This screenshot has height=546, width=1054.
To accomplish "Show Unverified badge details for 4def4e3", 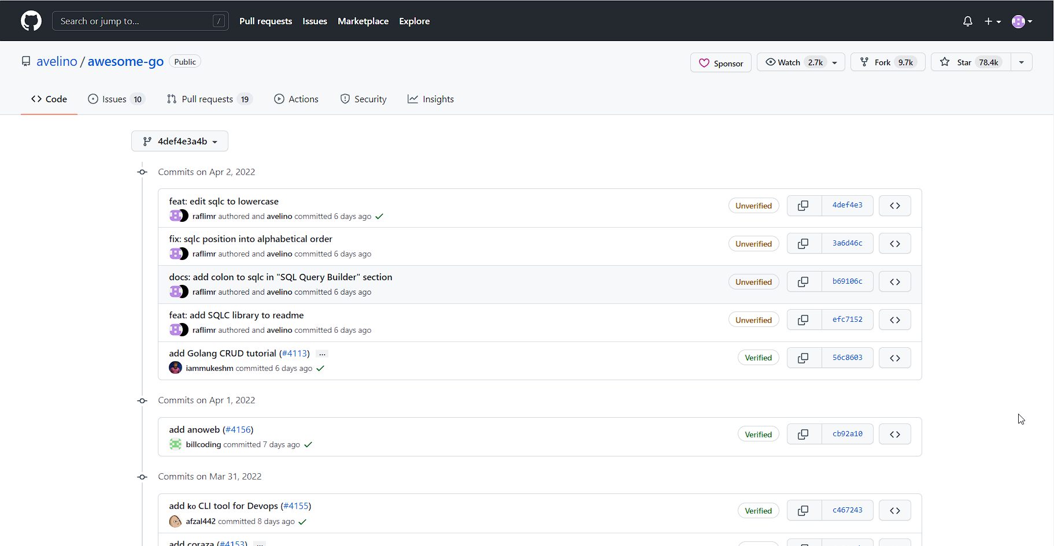I will pyautogui.click(x=754, y=206).
